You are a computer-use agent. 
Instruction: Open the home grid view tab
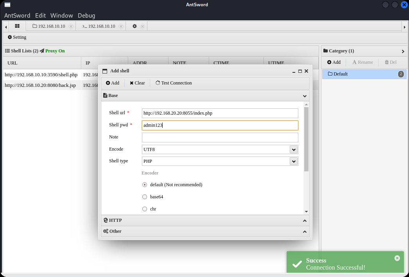click(17, 26)
